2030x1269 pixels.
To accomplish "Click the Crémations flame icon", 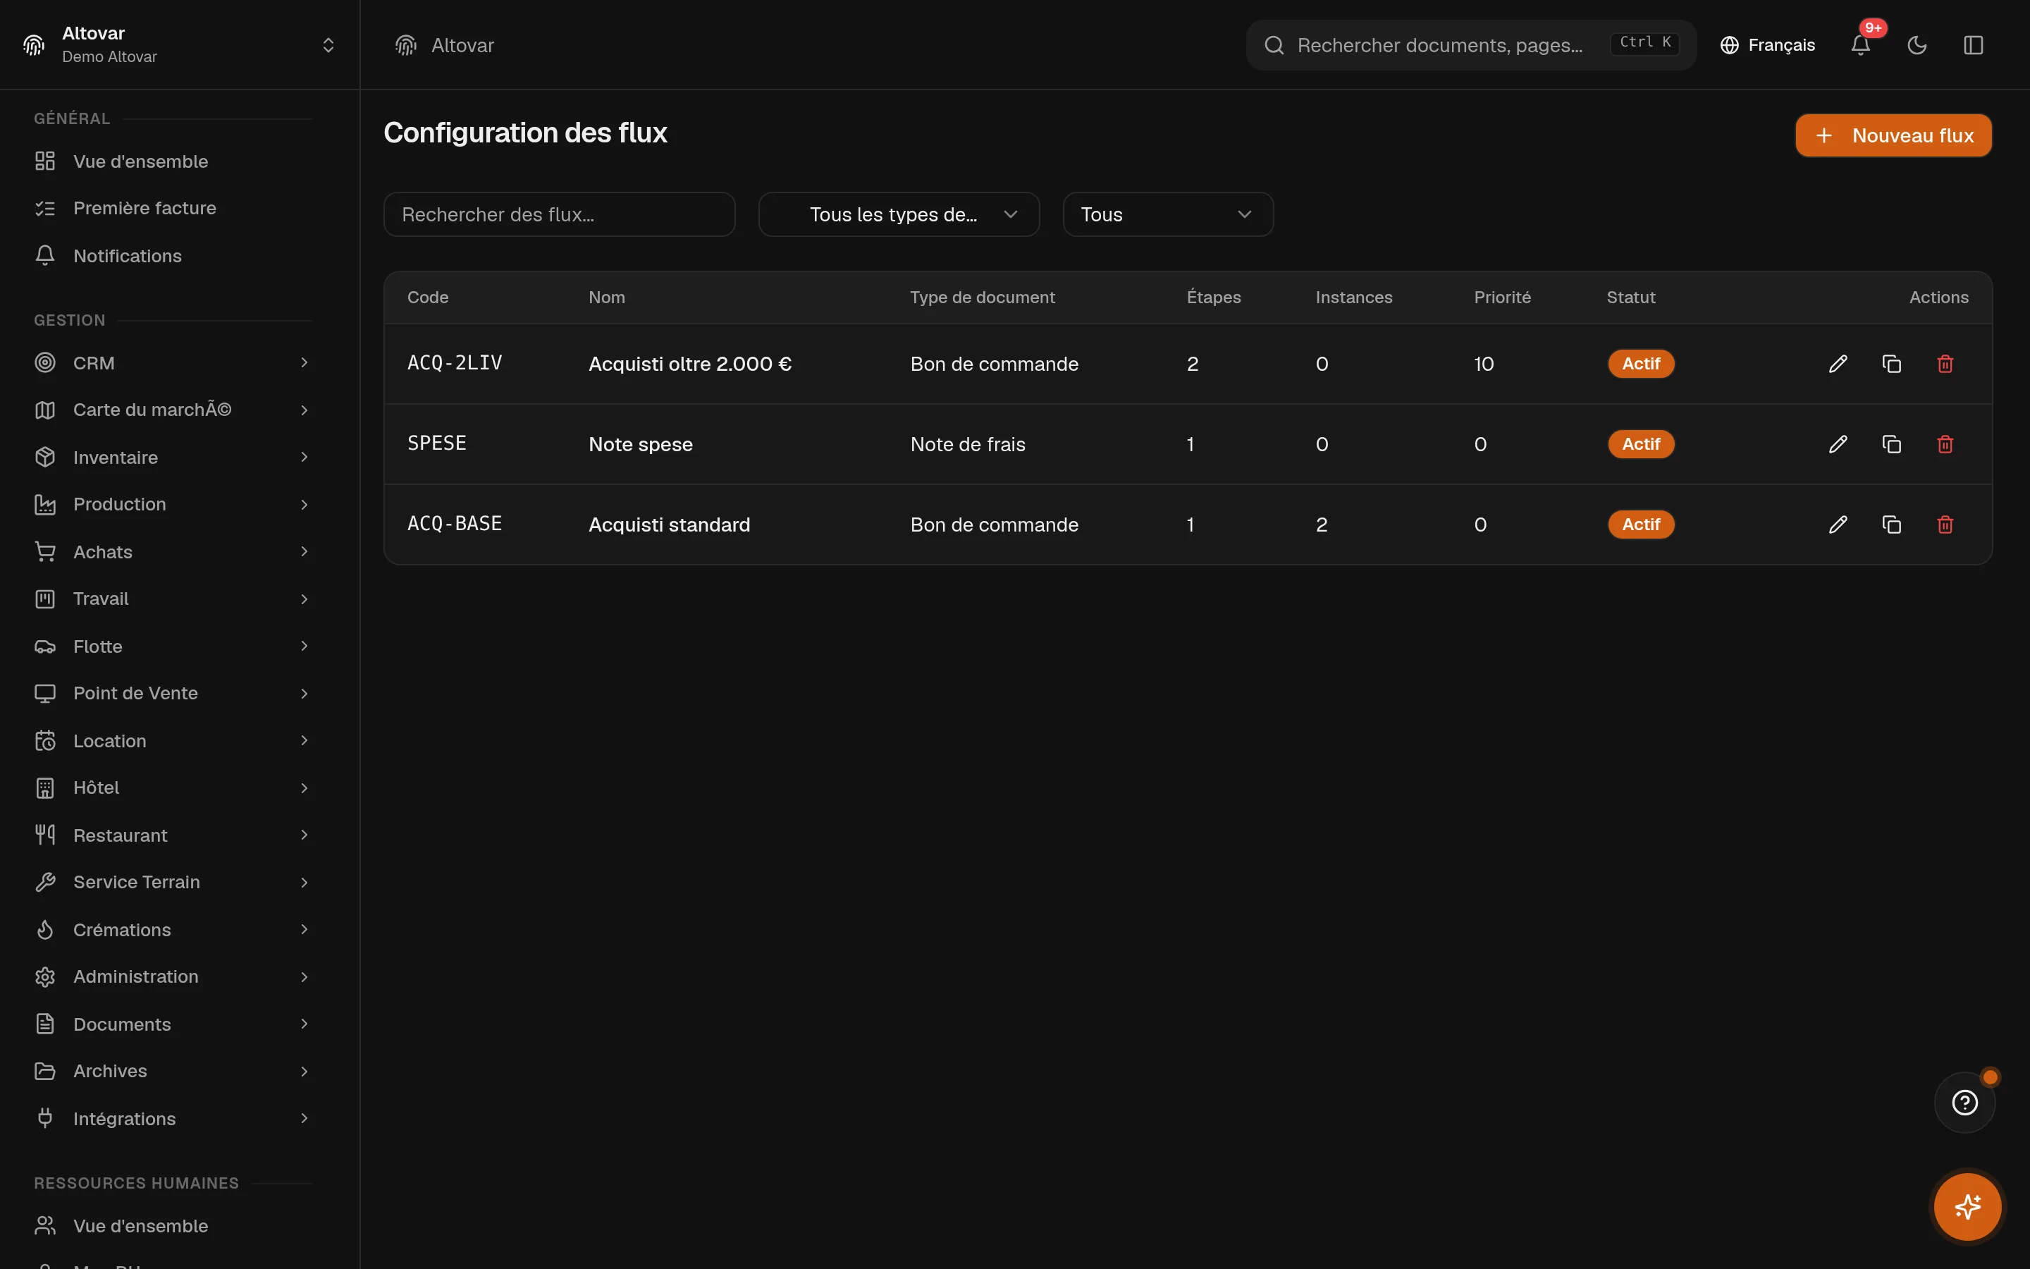I will [x=45, y=930].
